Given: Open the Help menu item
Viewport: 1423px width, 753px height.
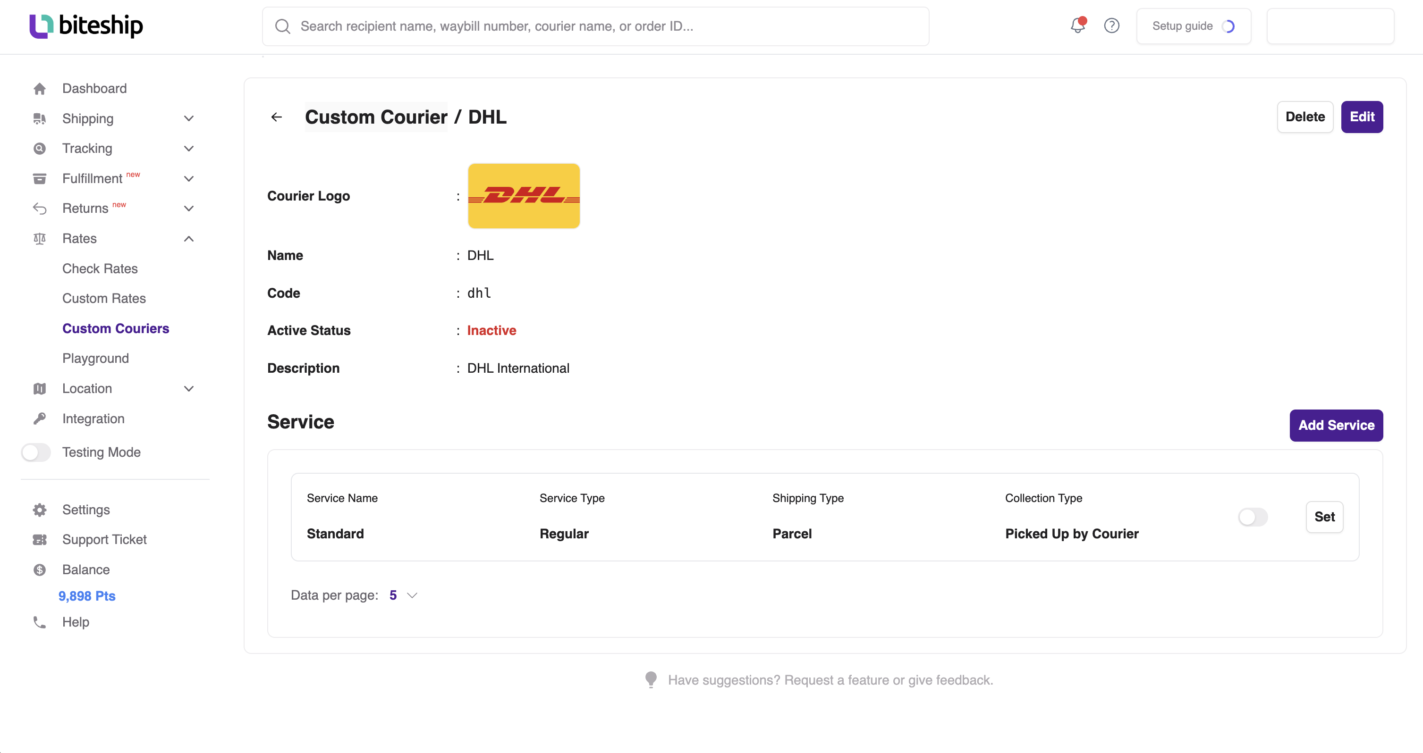Looking at the screenshot, I should [x=76, y=622].
